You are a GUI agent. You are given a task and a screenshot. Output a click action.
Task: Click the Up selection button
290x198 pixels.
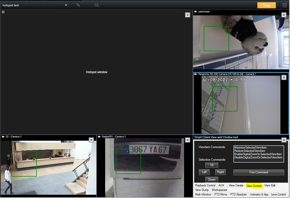coord(212,165)
